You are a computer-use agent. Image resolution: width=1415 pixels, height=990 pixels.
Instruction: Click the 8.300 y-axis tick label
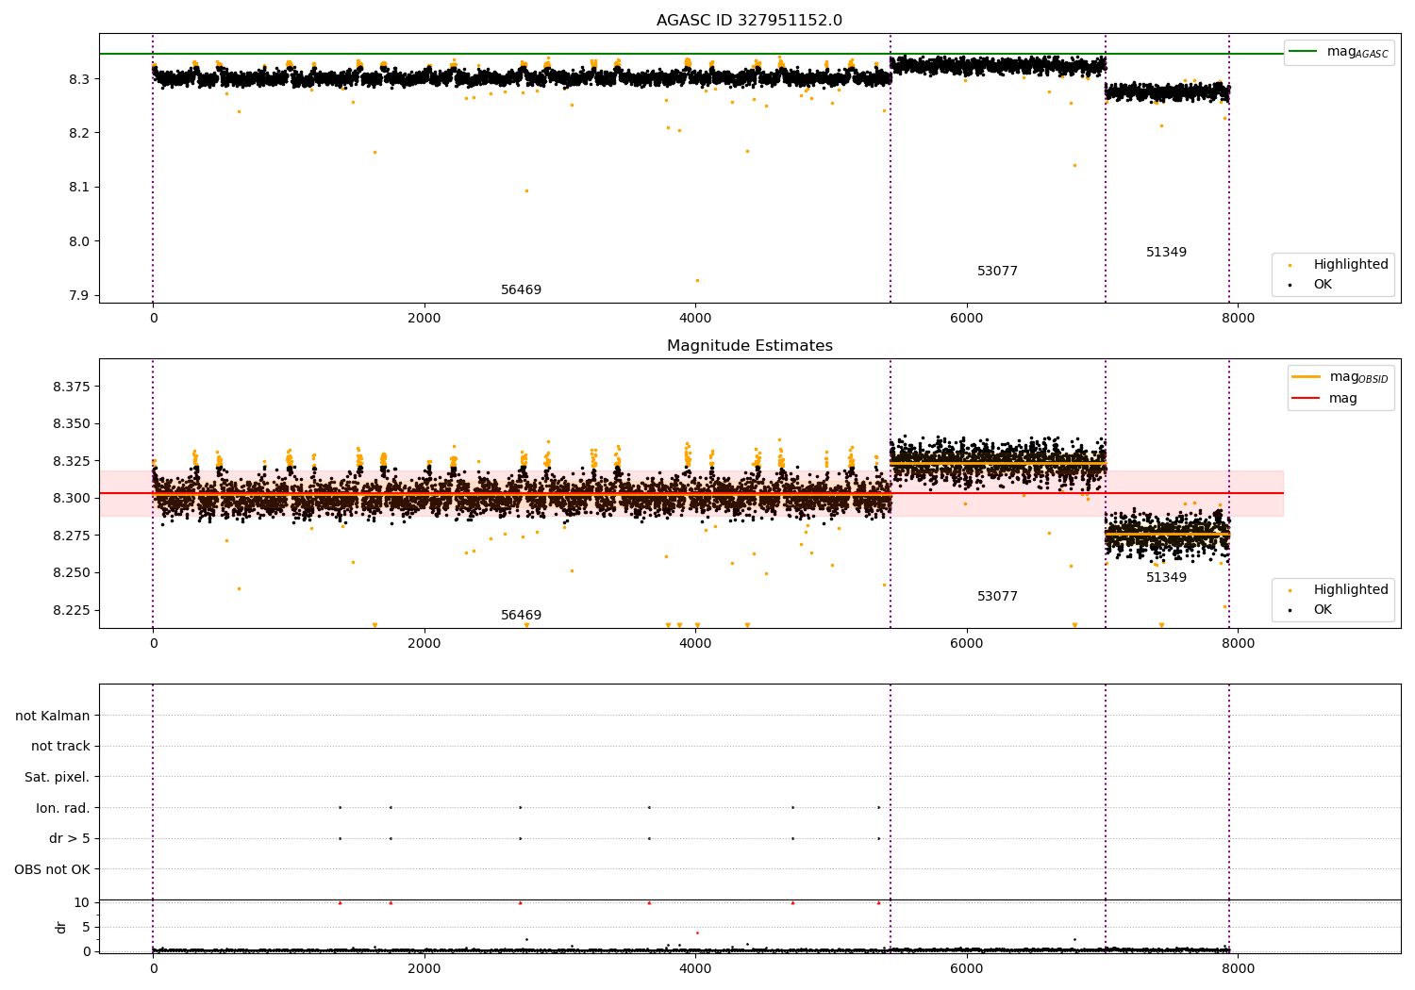(x=72, y=499)
